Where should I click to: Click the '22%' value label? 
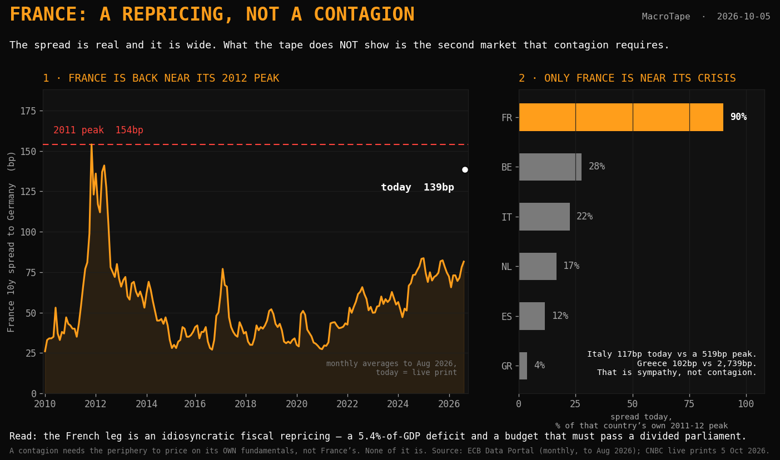pos(584,217)
